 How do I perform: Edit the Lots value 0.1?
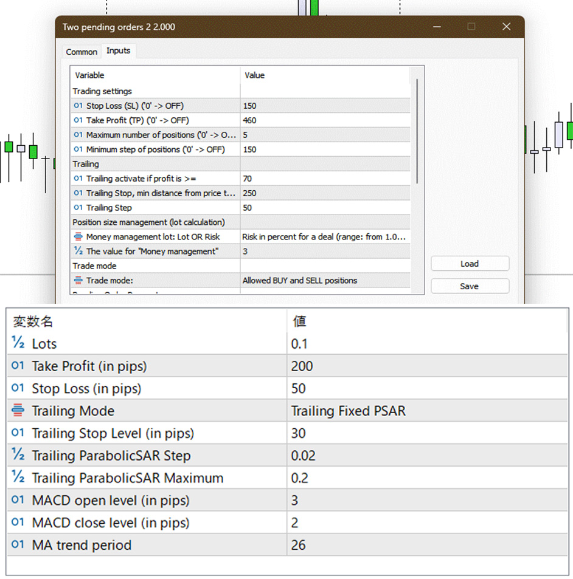[427, 344]
